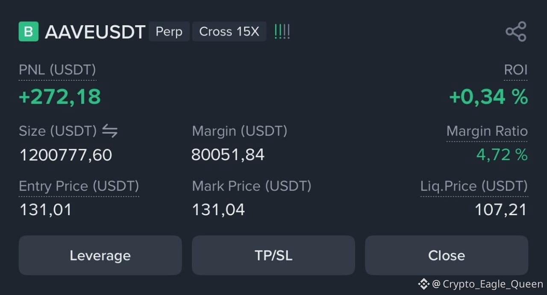Open the Binance logo in watermark
Image resolution: width=547 pixels, height=295 pixels.
click(423, 284)
